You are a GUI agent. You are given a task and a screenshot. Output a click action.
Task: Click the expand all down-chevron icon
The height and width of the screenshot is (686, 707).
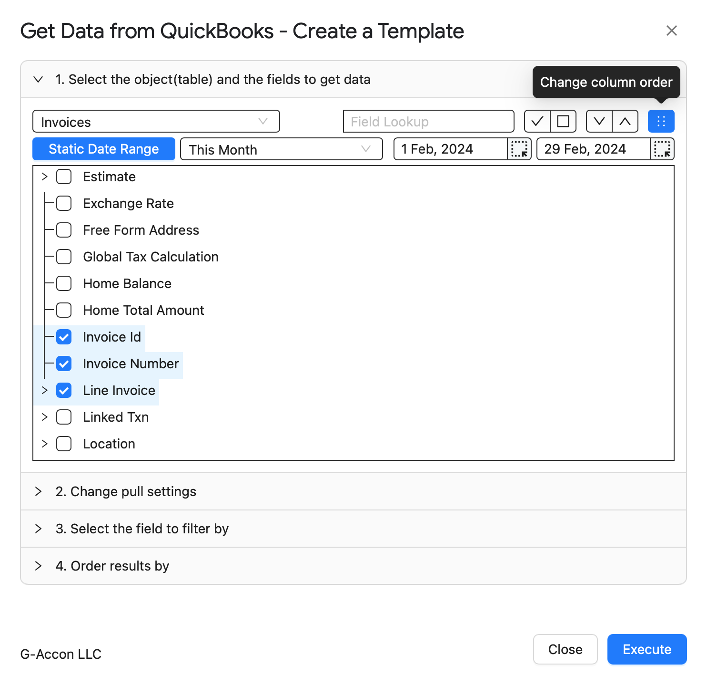click(599, 121)
